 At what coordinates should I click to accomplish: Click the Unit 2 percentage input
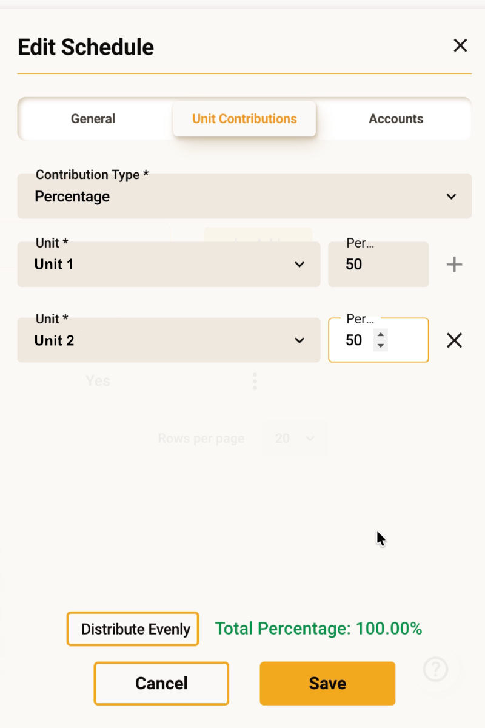tap(358, 340)
